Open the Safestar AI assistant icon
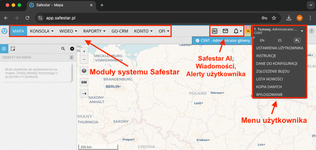Screen dimensions: 316x150 tap(215, 31)
